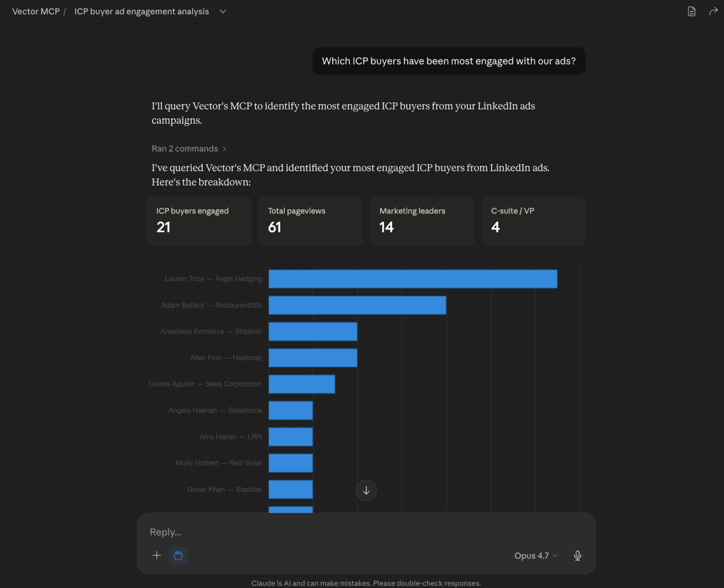Click the plus attachment icon

click(157, 555)
